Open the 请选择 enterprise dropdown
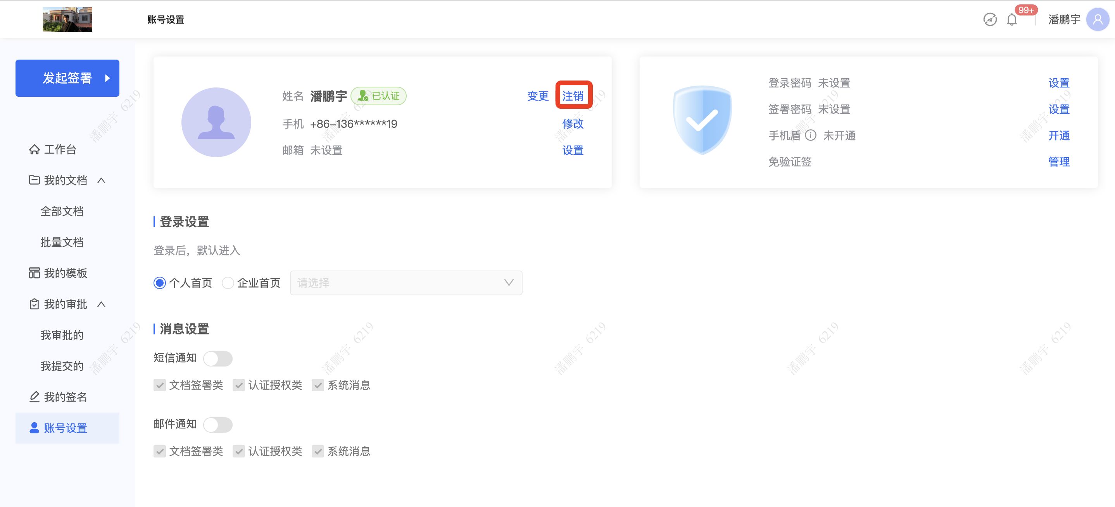Image resolution: width=1115 pixels, height=507 pixels. pos(406,283)
